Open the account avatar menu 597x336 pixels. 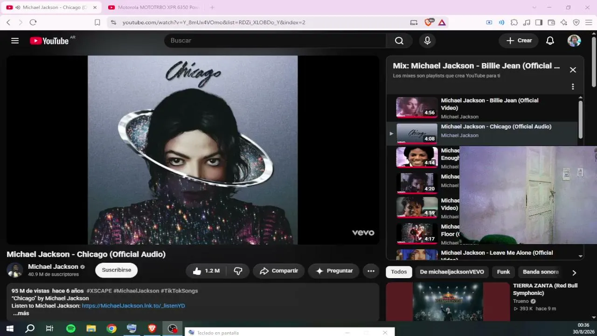click(574, 41)
